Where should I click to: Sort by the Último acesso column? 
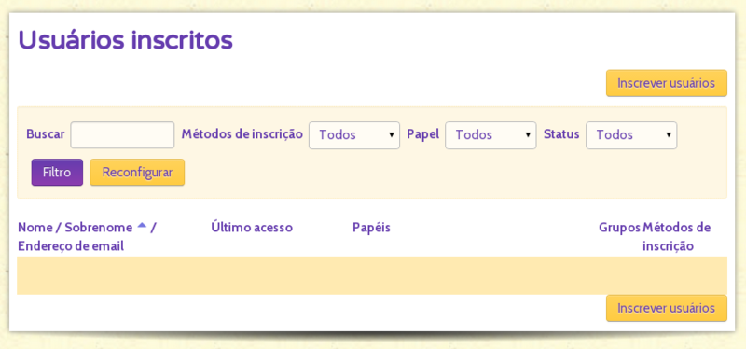(x=252, y=228)
